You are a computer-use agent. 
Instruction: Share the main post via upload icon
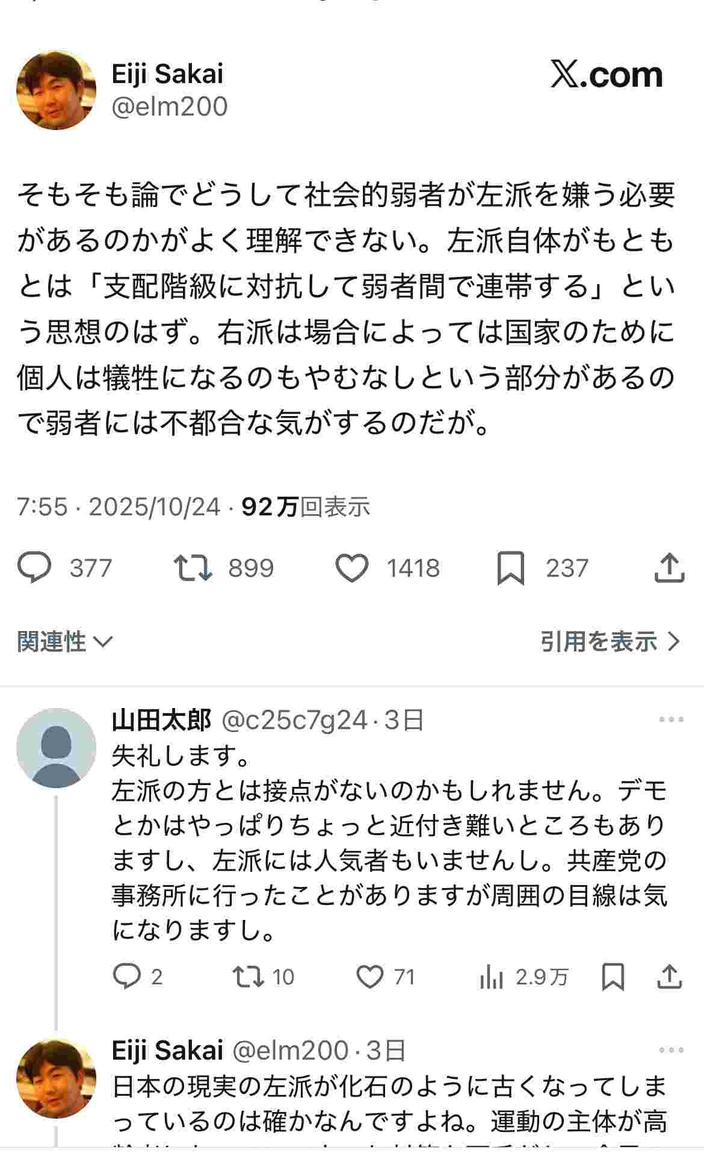[x=669, y=568]
